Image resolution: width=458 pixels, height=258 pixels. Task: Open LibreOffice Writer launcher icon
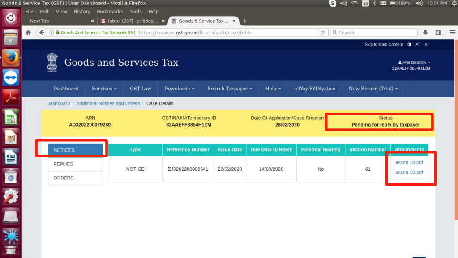click(x=11, y=157)
